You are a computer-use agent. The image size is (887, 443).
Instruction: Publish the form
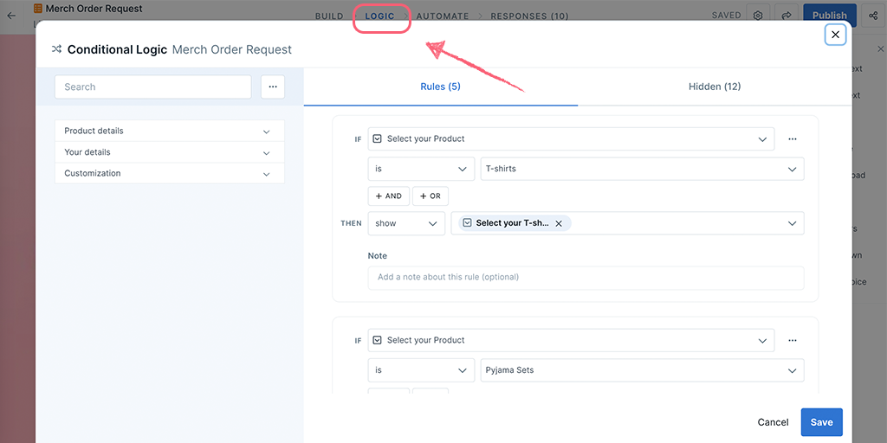829,16
